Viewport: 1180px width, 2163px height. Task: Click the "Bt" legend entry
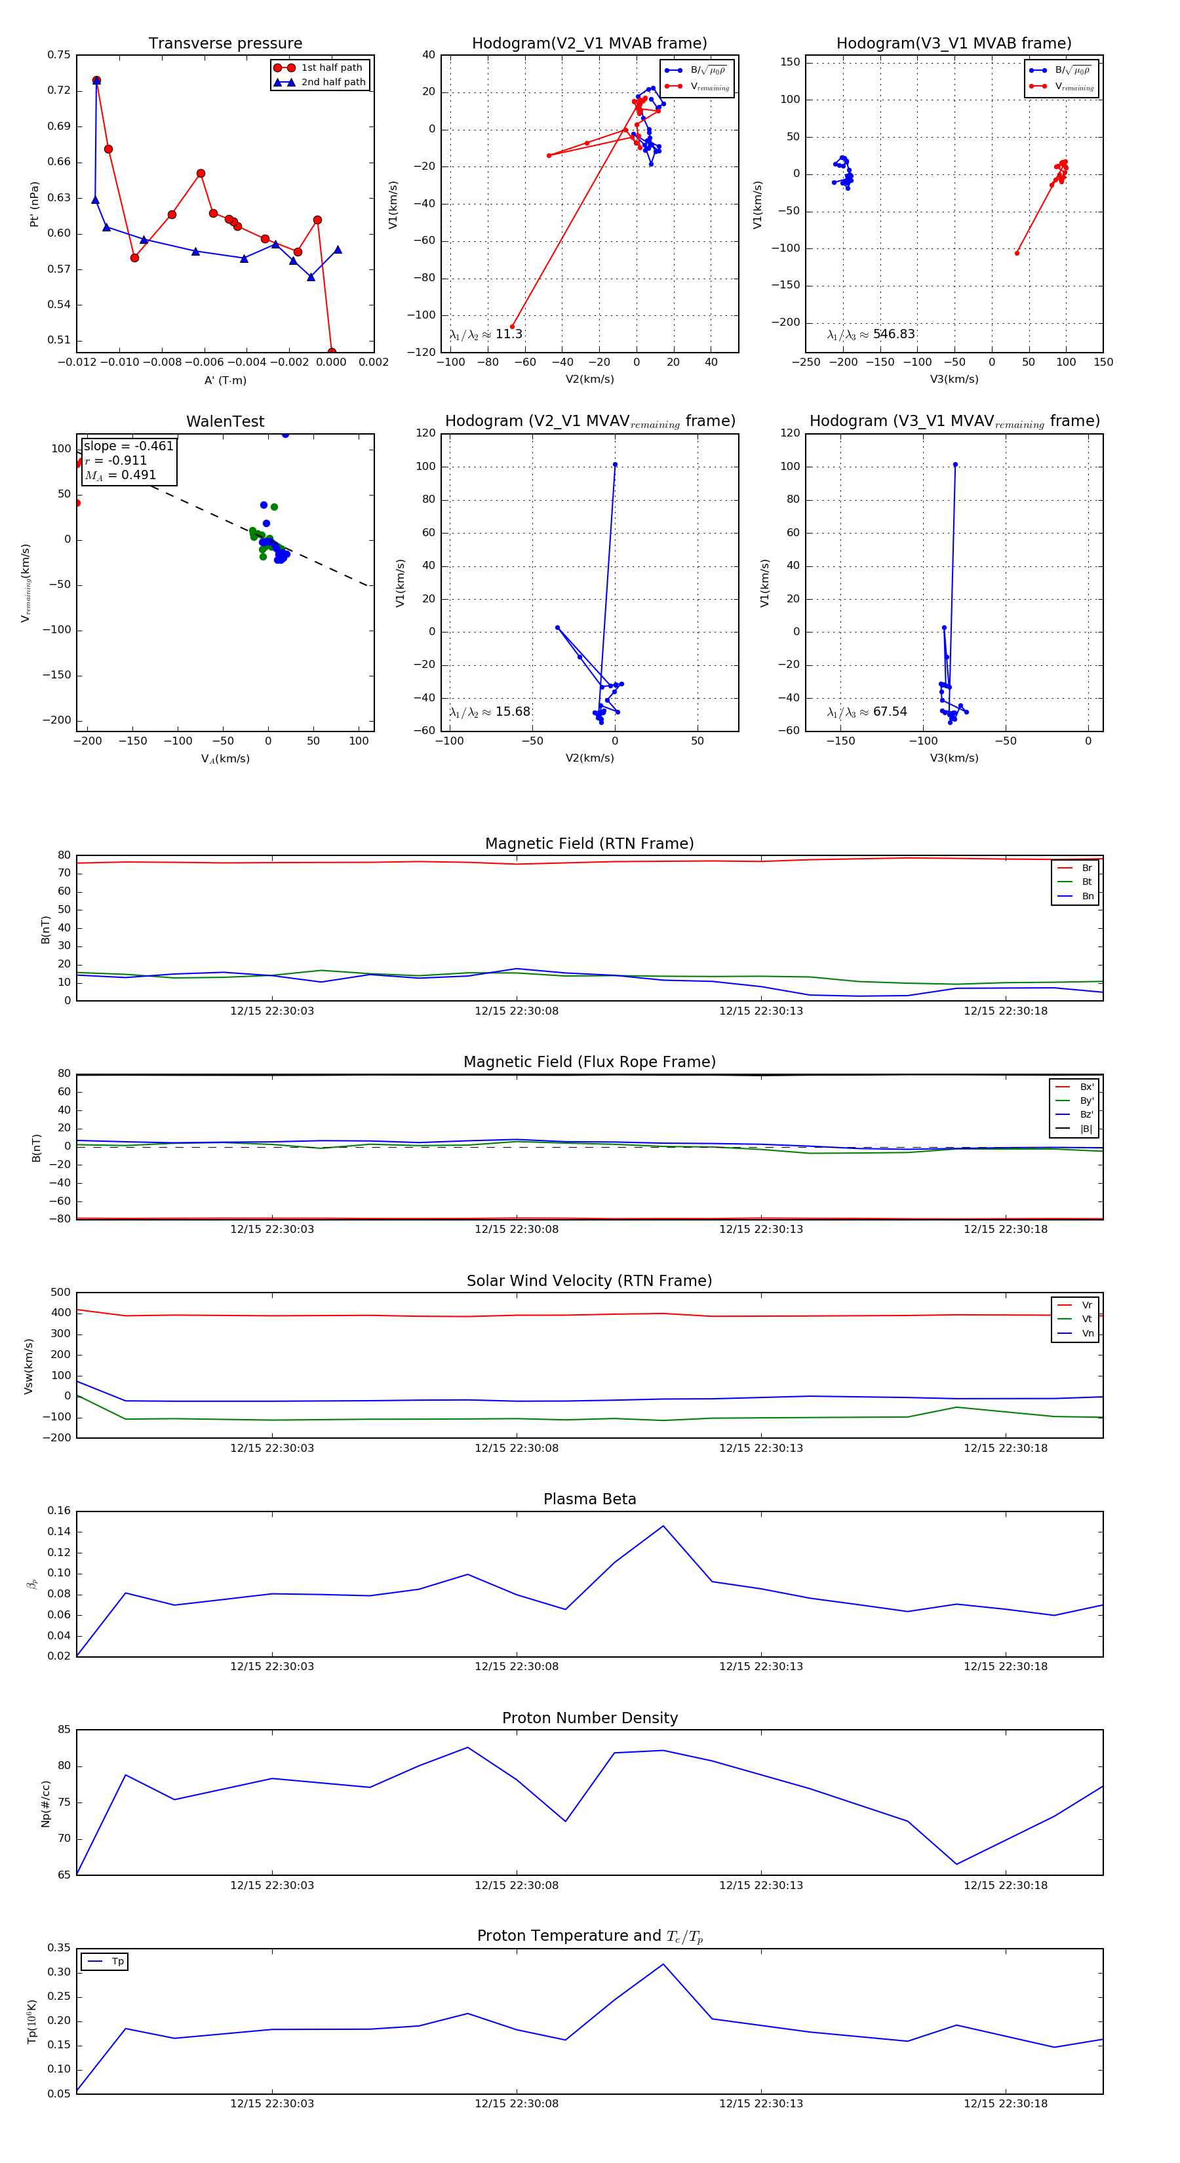point(1076,882)
